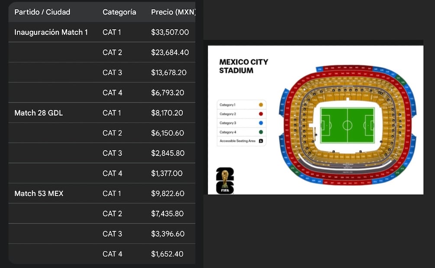
Task: Select the $33,507.00 price cell
Action: (170, 32)
